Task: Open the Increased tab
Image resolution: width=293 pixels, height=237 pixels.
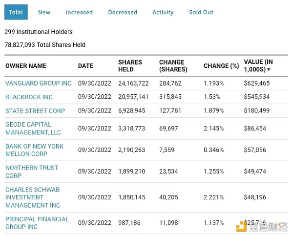Action: tap(79, 12)
